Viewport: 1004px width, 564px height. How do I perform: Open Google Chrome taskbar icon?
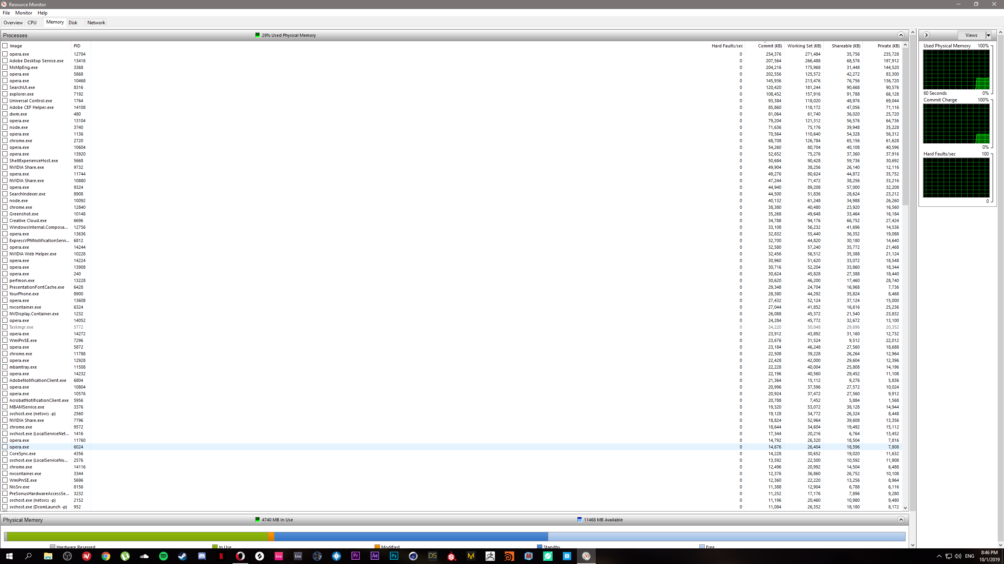(x=106, y=556)
